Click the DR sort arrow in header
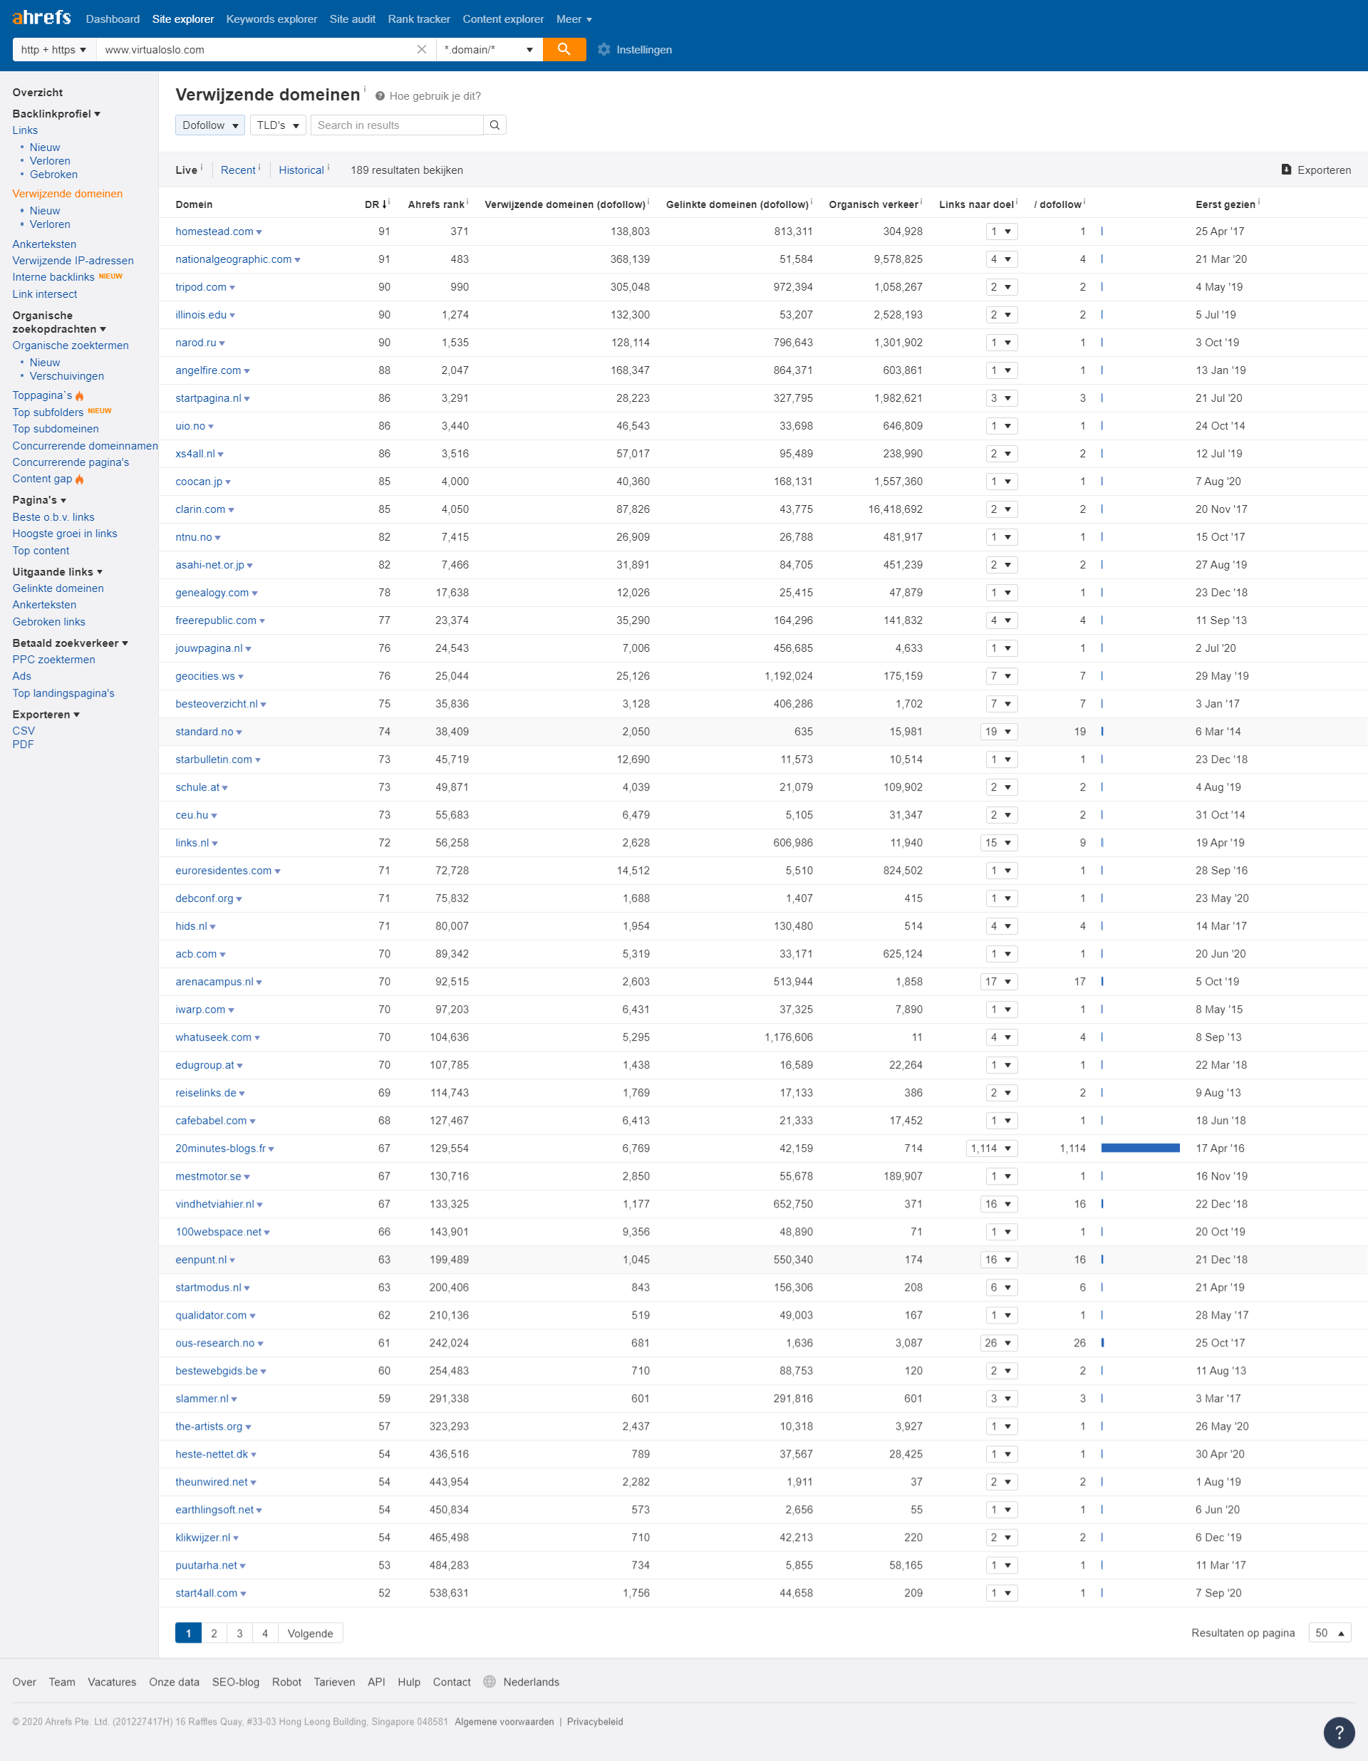Screen dimensions: 1368x1761 [x=384, y=204]
